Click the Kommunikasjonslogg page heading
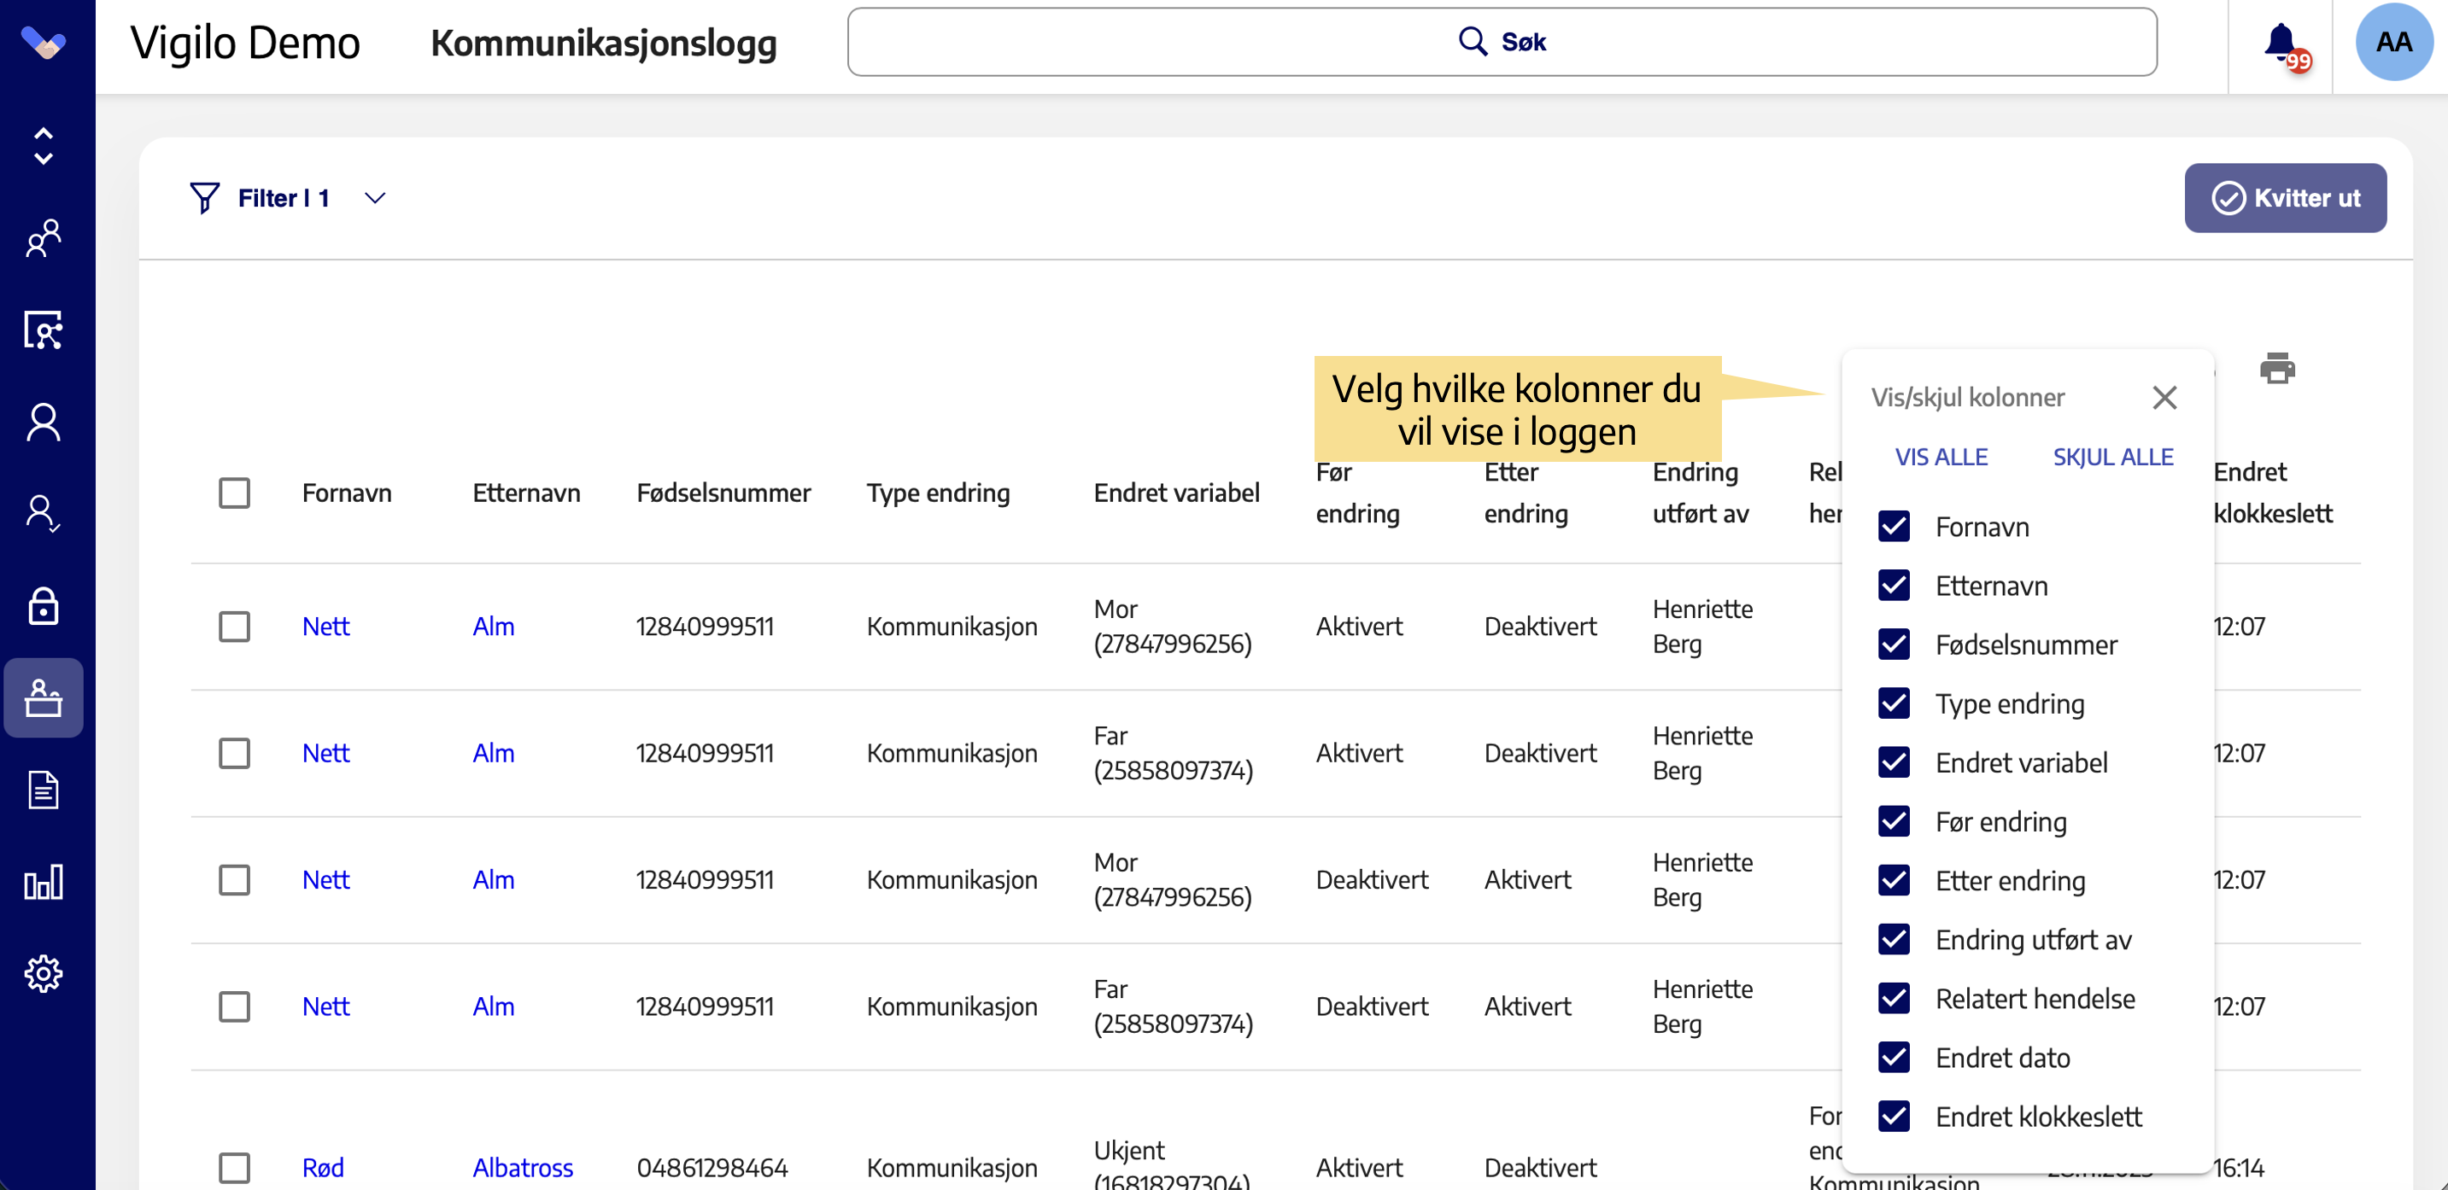Image resolution: width=2448 pixels, height=1190 pixels. (x=603, y=44)
